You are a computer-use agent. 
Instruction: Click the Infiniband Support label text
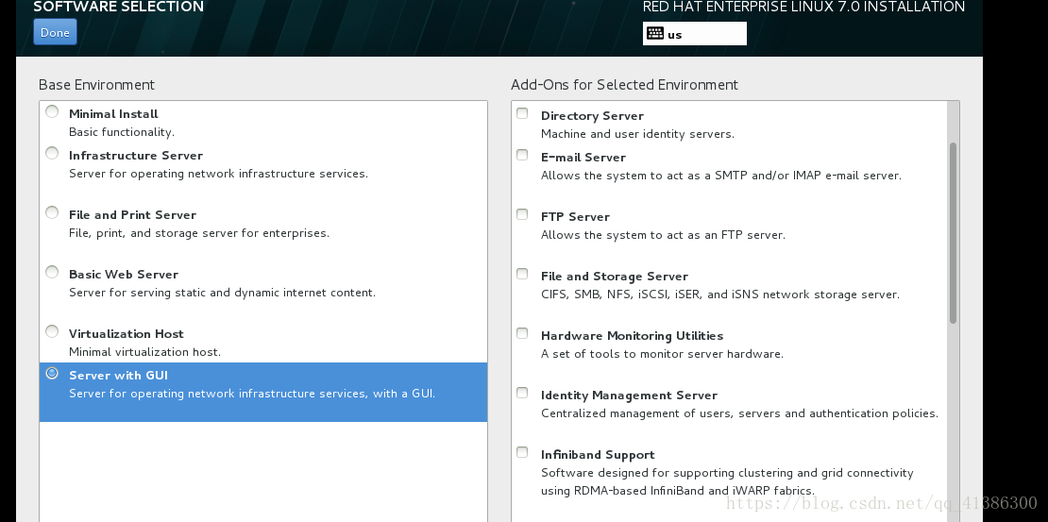(598, 454)
